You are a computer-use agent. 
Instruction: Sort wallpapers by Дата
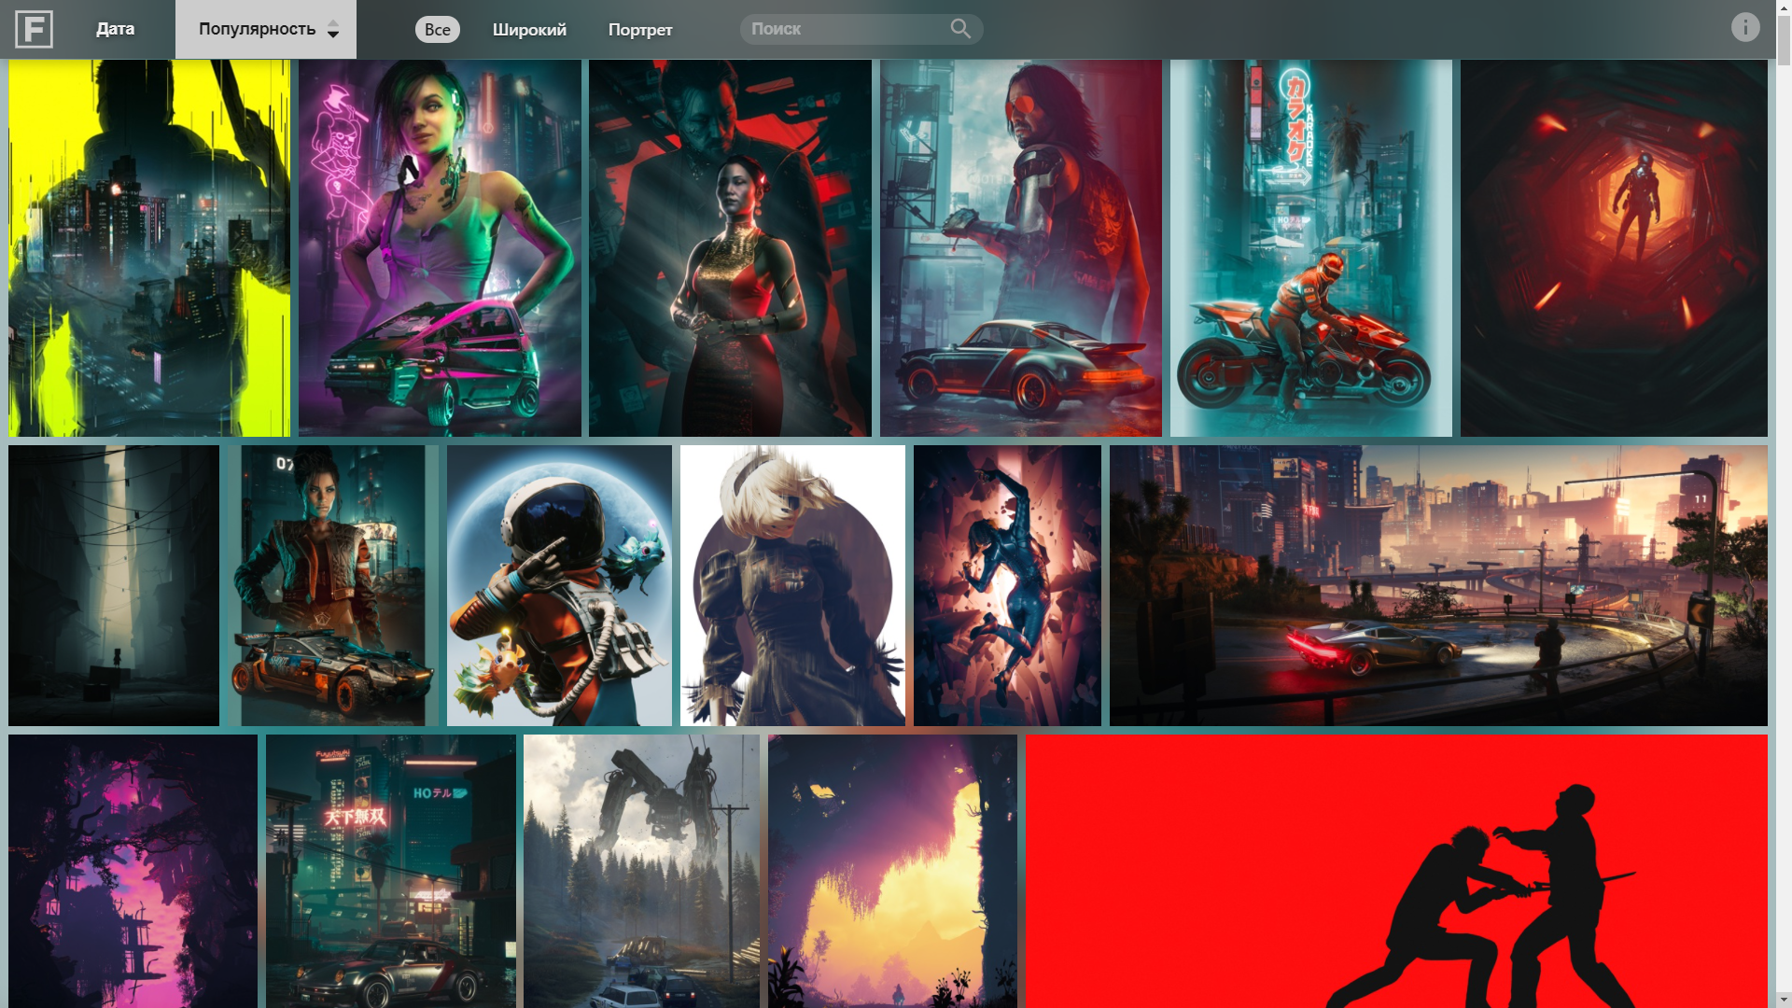click(116, 29)
